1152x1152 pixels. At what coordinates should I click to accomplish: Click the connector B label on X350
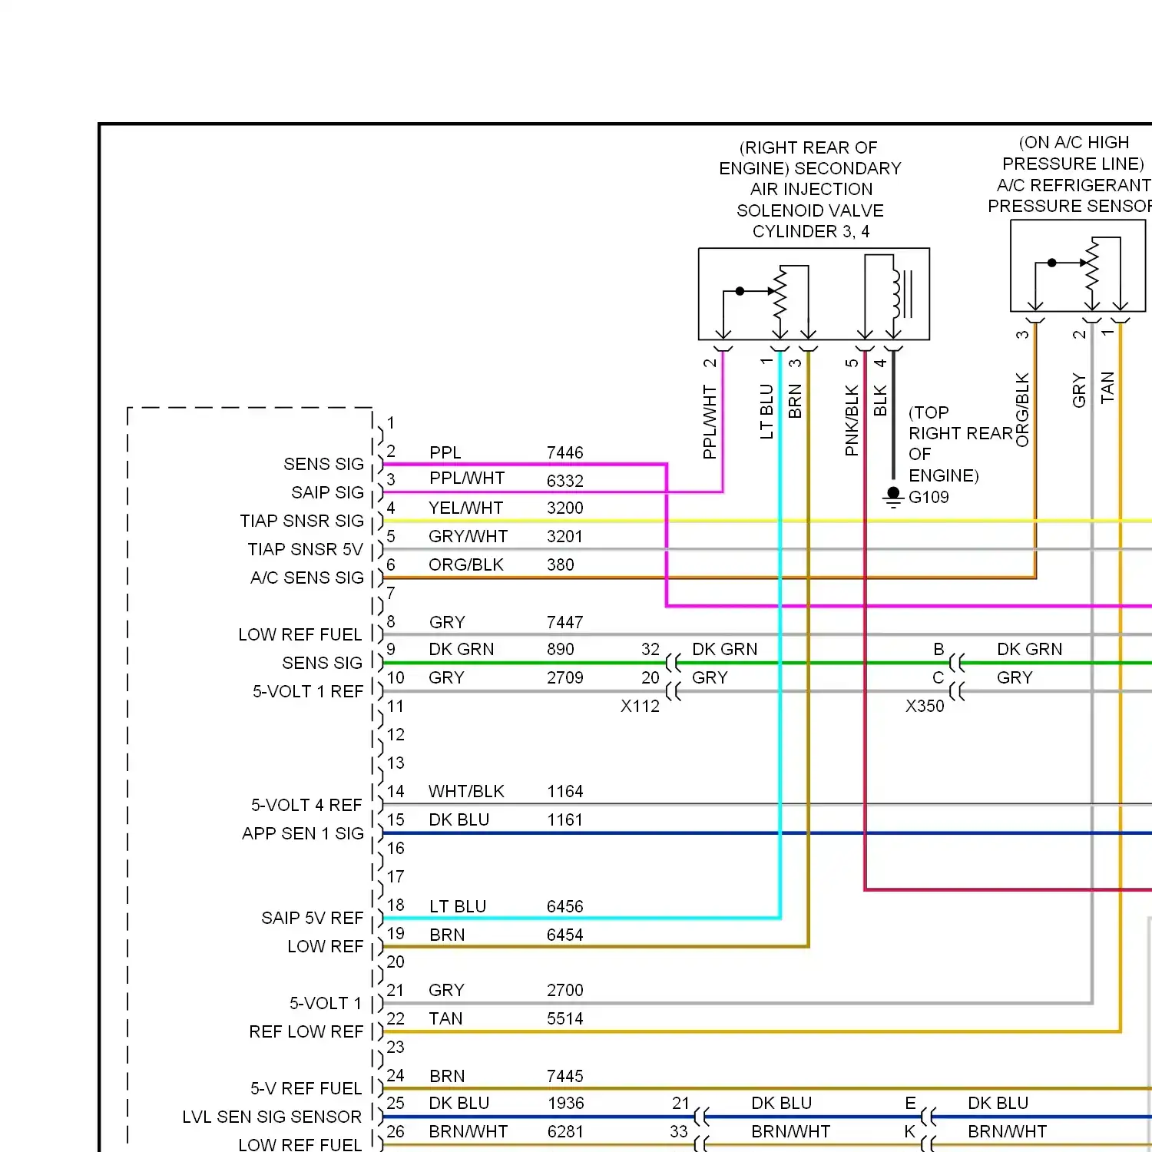point(938,649)
